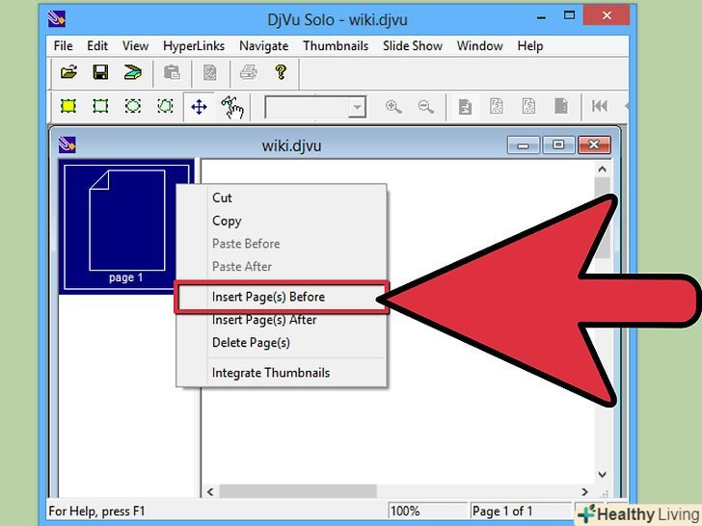Viewport: 702px width, 526px height.
Task: Click the horizontal scrollbar right arrow
Action: tap(584, 491)
